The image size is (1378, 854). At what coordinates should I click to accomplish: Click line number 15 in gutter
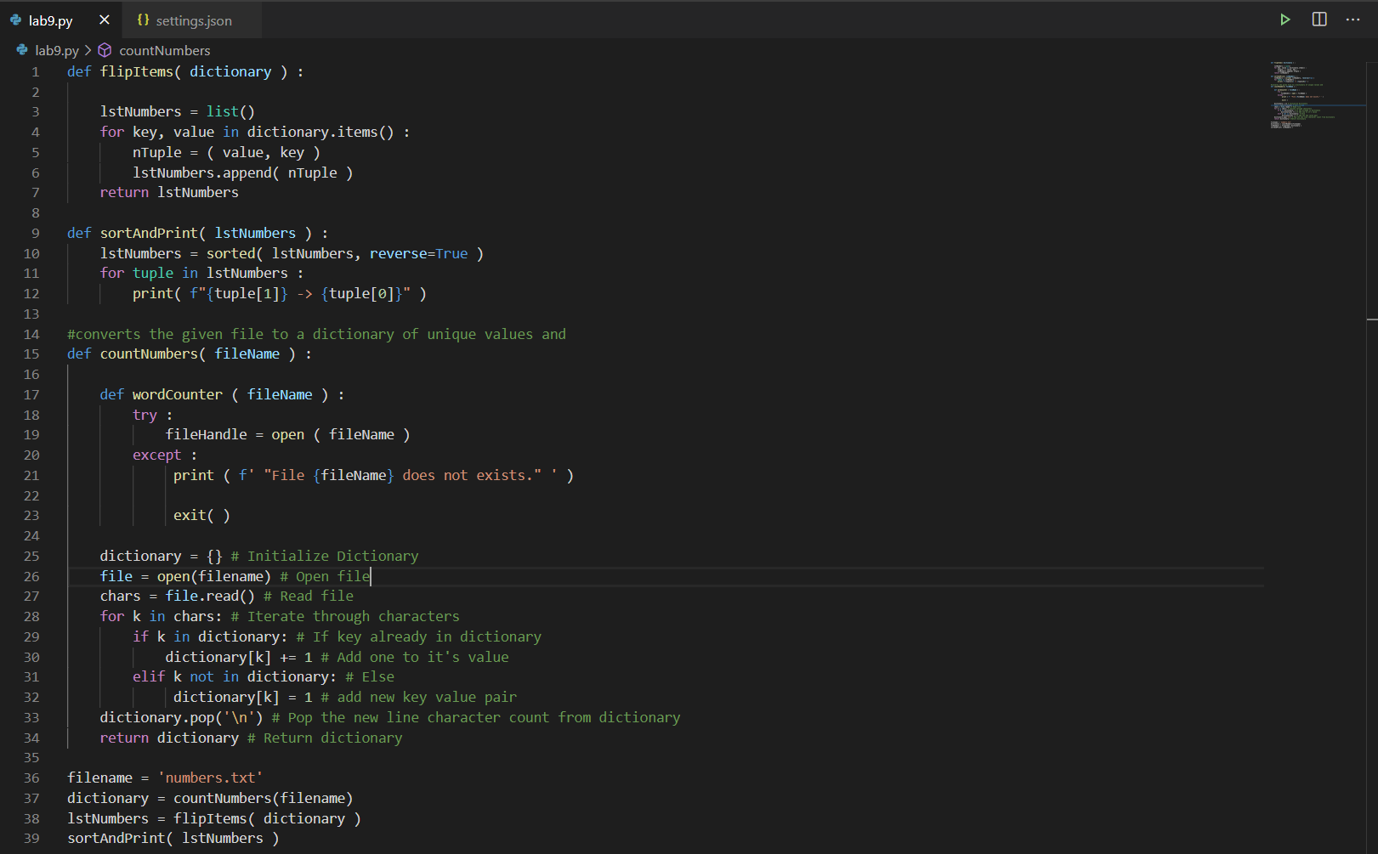[31, 354]
